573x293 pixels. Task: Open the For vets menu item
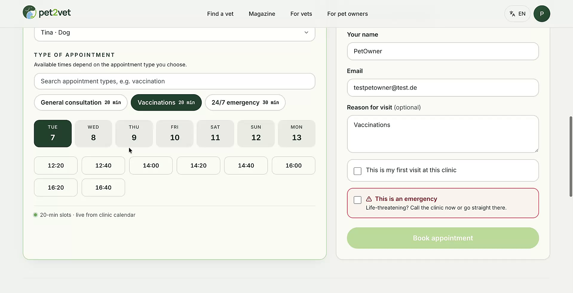point(301,14)
